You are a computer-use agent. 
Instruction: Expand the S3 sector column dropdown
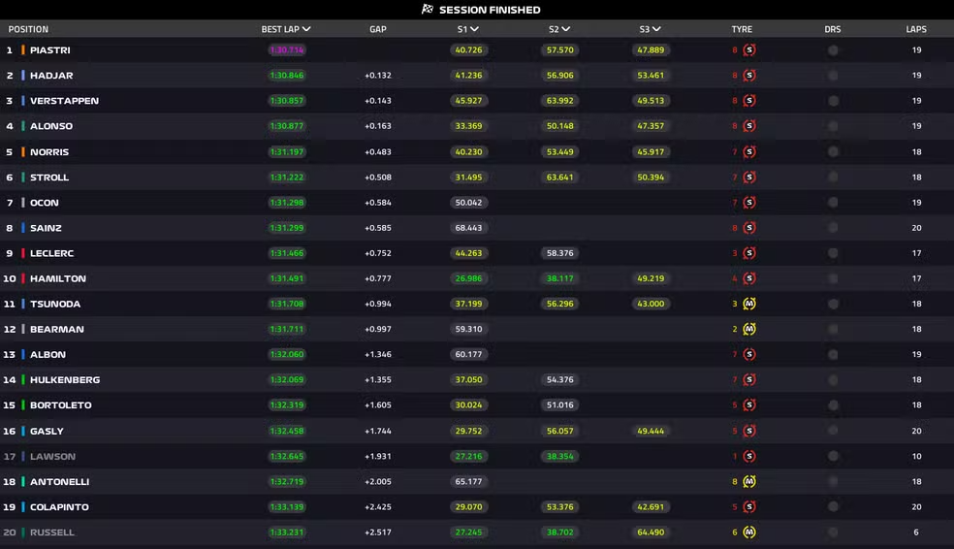click(656, 30)
